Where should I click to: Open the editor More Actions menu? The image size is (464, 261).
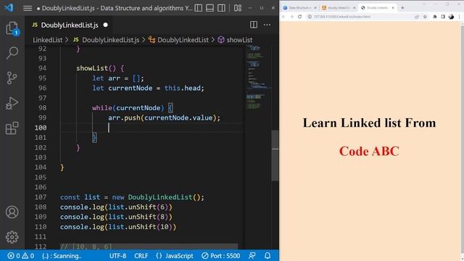pyautogui.click(x=267, y=25)
